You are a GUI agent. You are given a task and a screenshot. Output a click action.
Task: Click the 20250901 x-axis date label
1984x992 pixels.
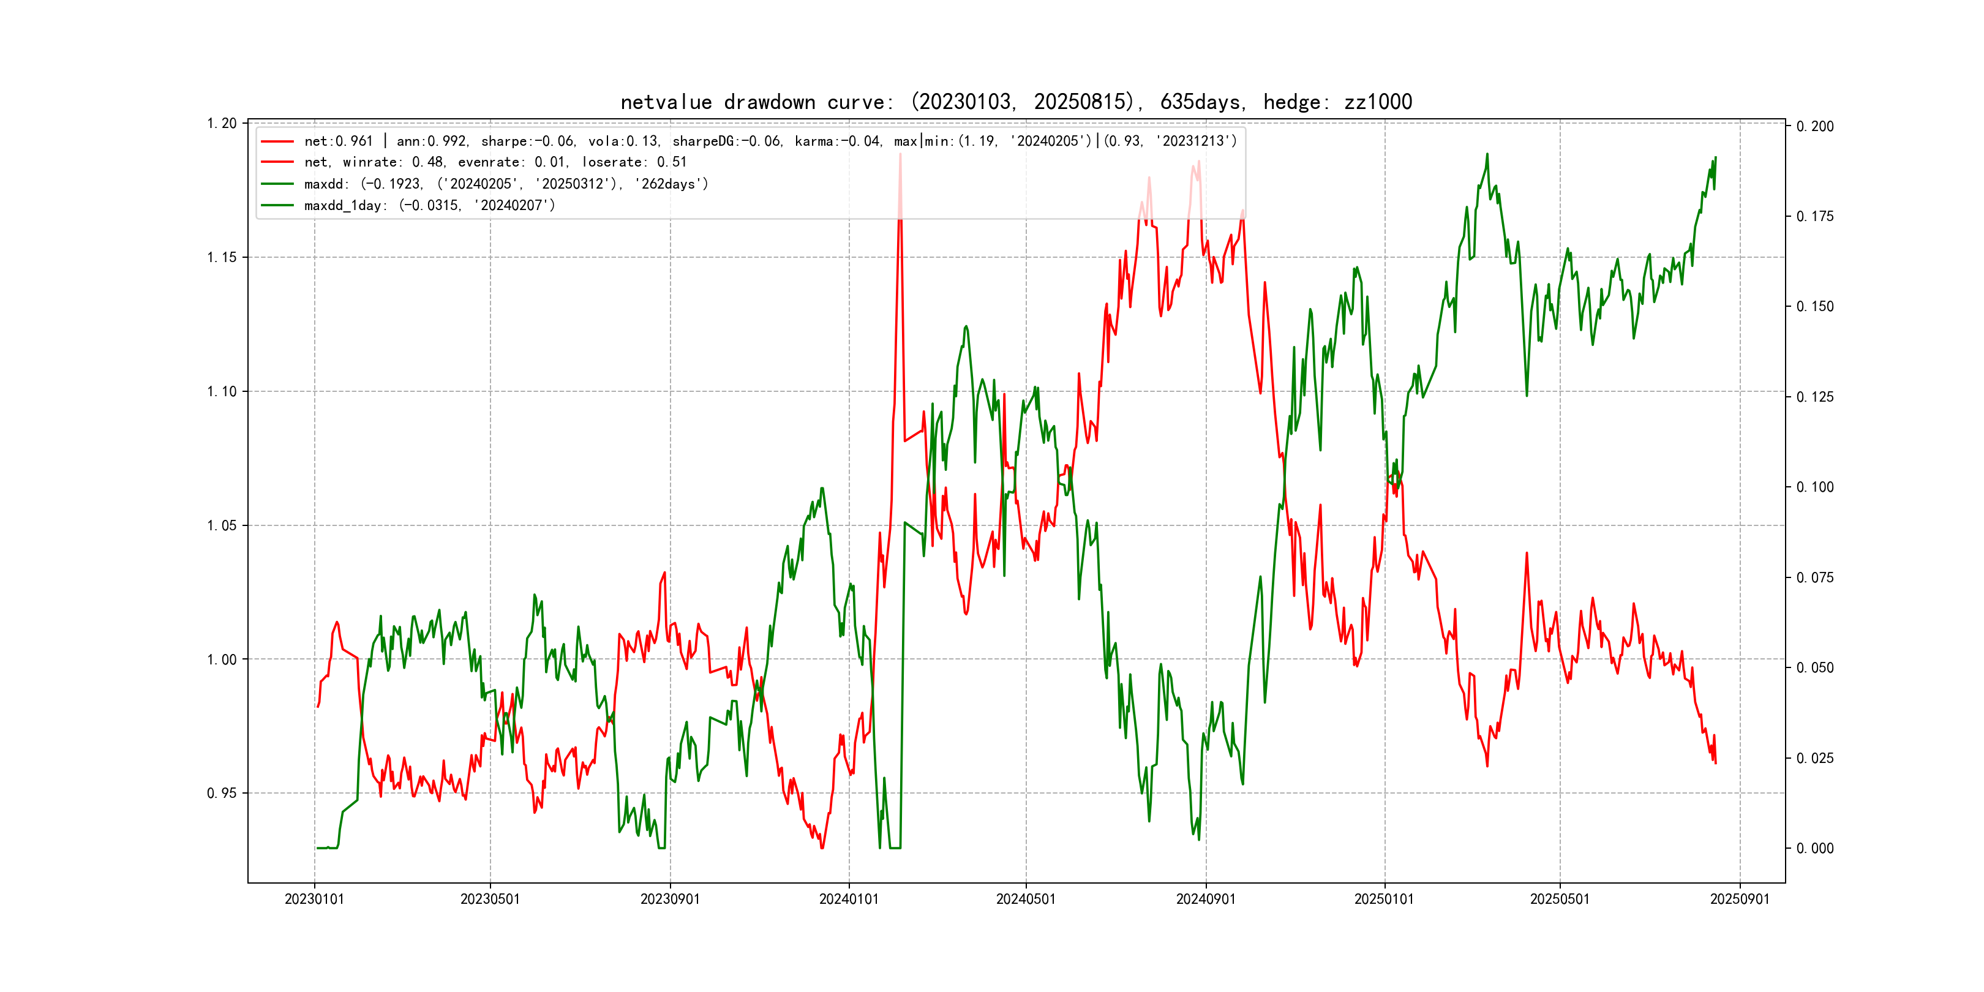(x=1740, y=900)
